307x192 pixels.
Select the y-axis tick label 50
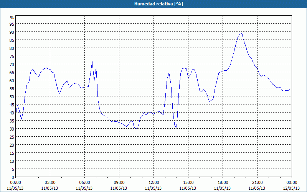click(x=12, y=96)
